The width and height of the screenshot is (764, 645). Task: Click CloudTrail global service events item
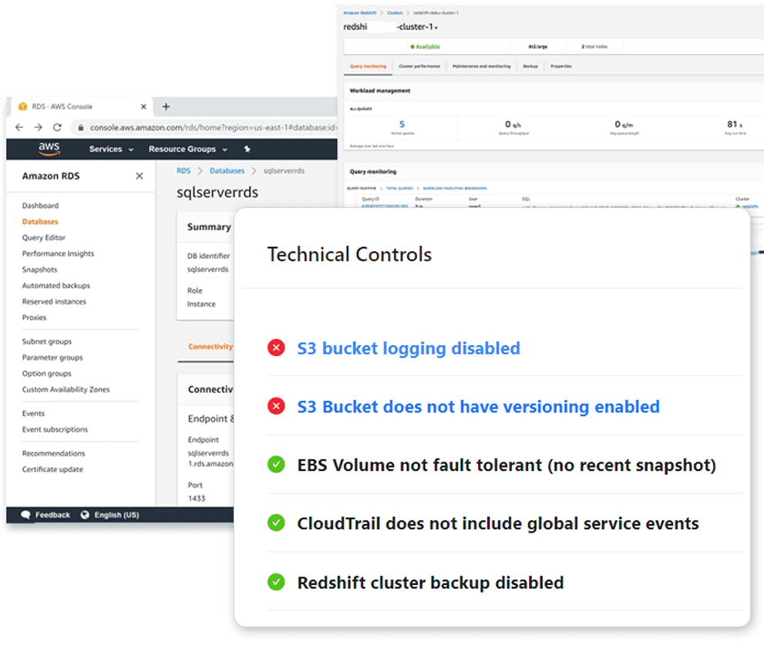(498, 524)
